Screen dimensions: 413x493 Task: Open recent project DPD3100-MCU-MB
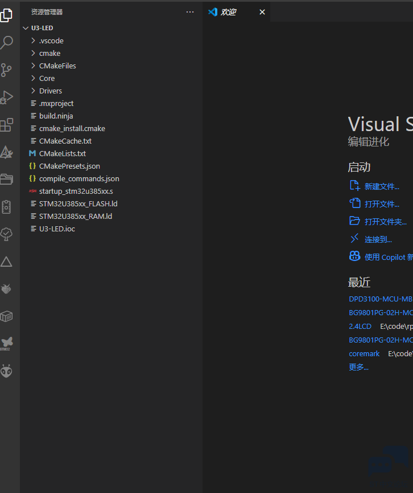381,299
